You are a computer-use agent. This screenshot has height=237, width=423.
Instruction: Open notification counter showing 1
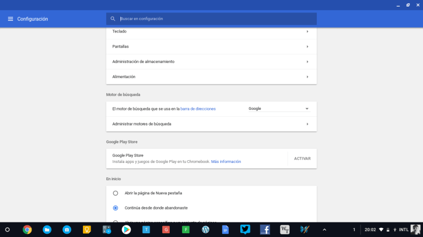354,230
